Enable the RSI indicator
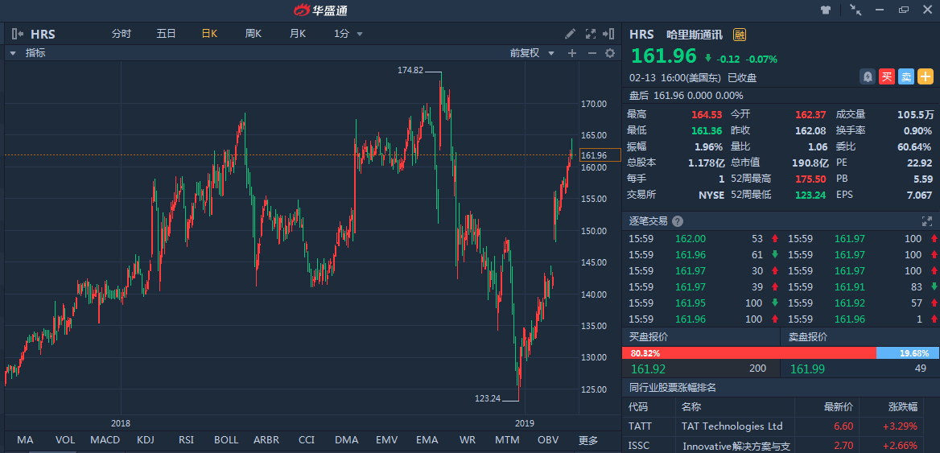Viewport: 940px width, 453px height. [186, 440]
